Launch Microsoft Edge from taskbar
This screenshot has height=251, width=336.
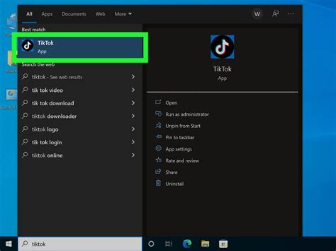tap(187, 244)
